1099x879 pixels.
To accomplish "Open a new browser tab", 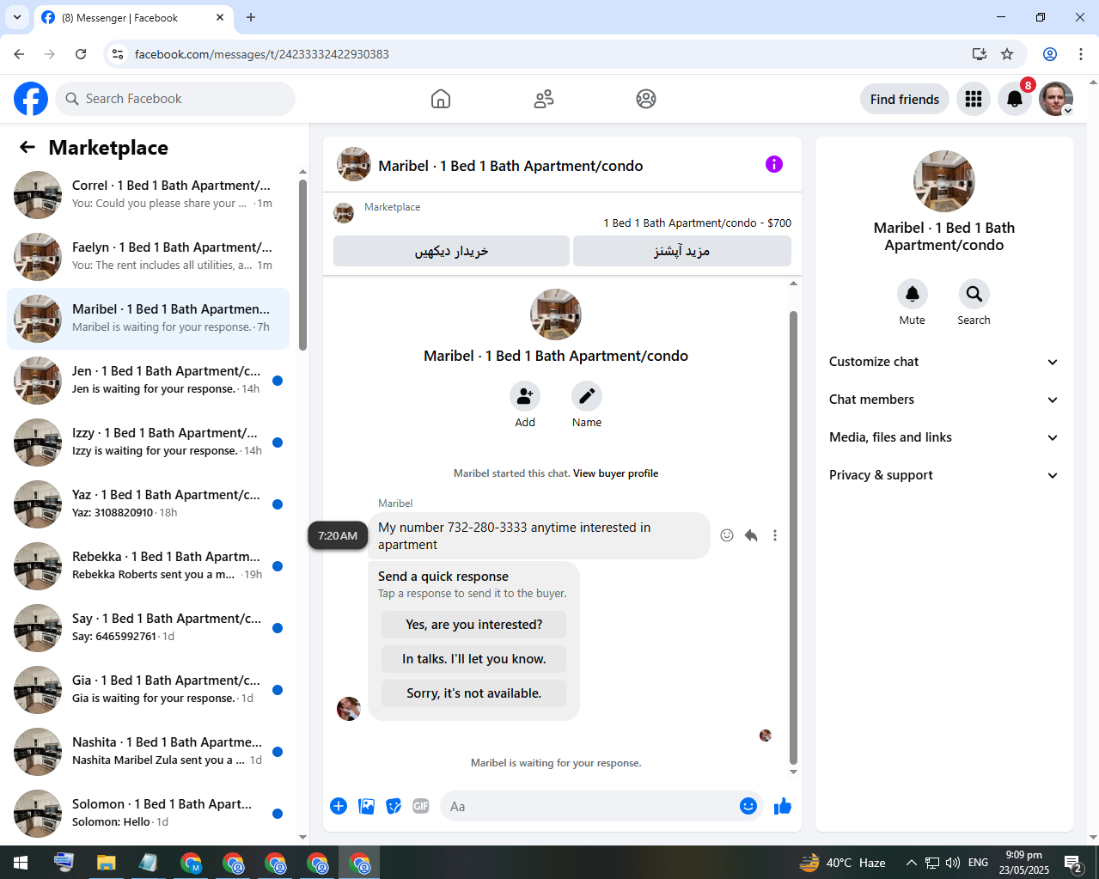I will [251, 17].
